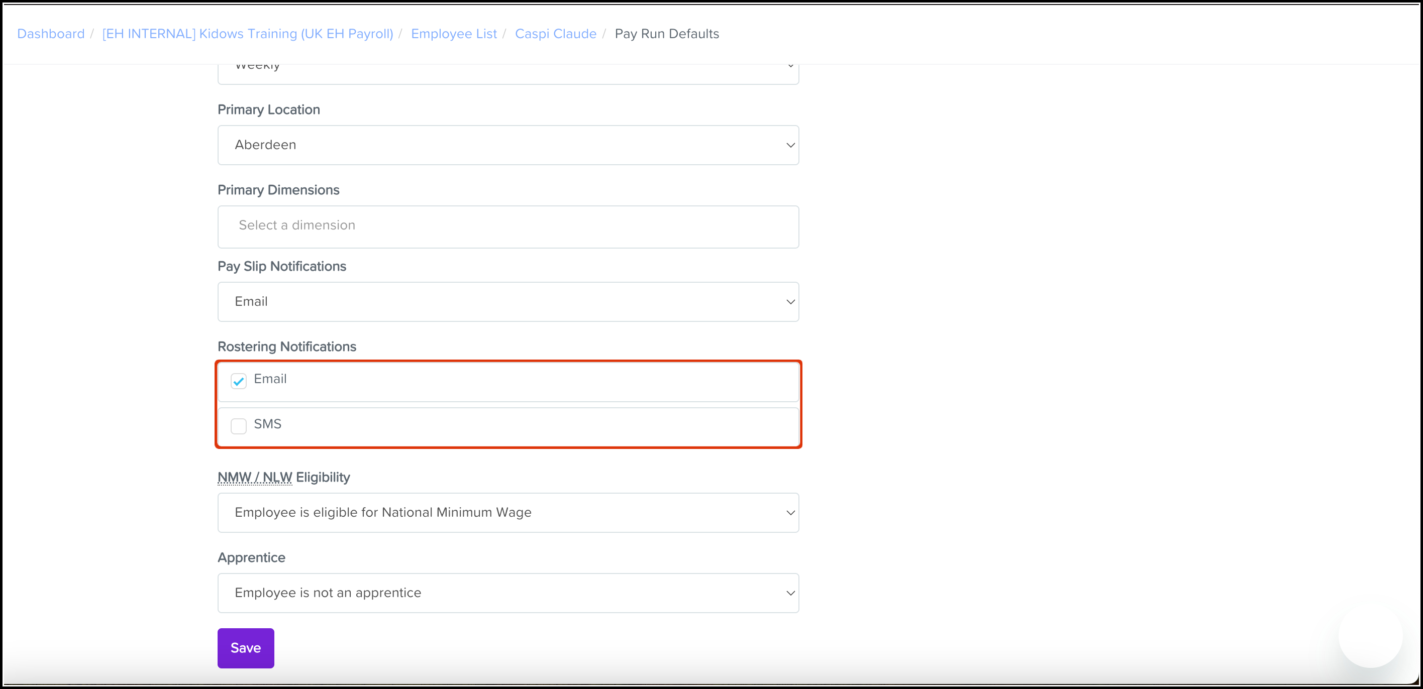Click the SMS label text
Viewport: 1423px width, 689px height.
[x=267, y=424]
